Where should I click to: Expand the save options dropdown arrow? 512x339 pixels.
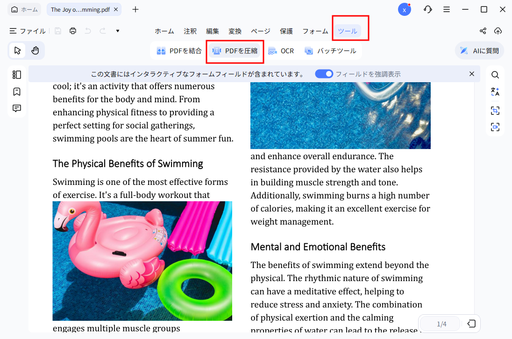(117, 30)
